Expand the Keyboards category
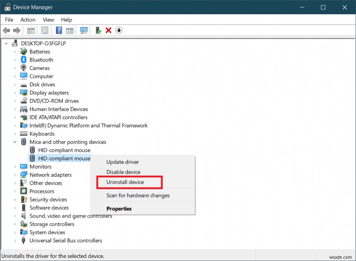The height and width of the screenshot is (261, 356). 15,134
